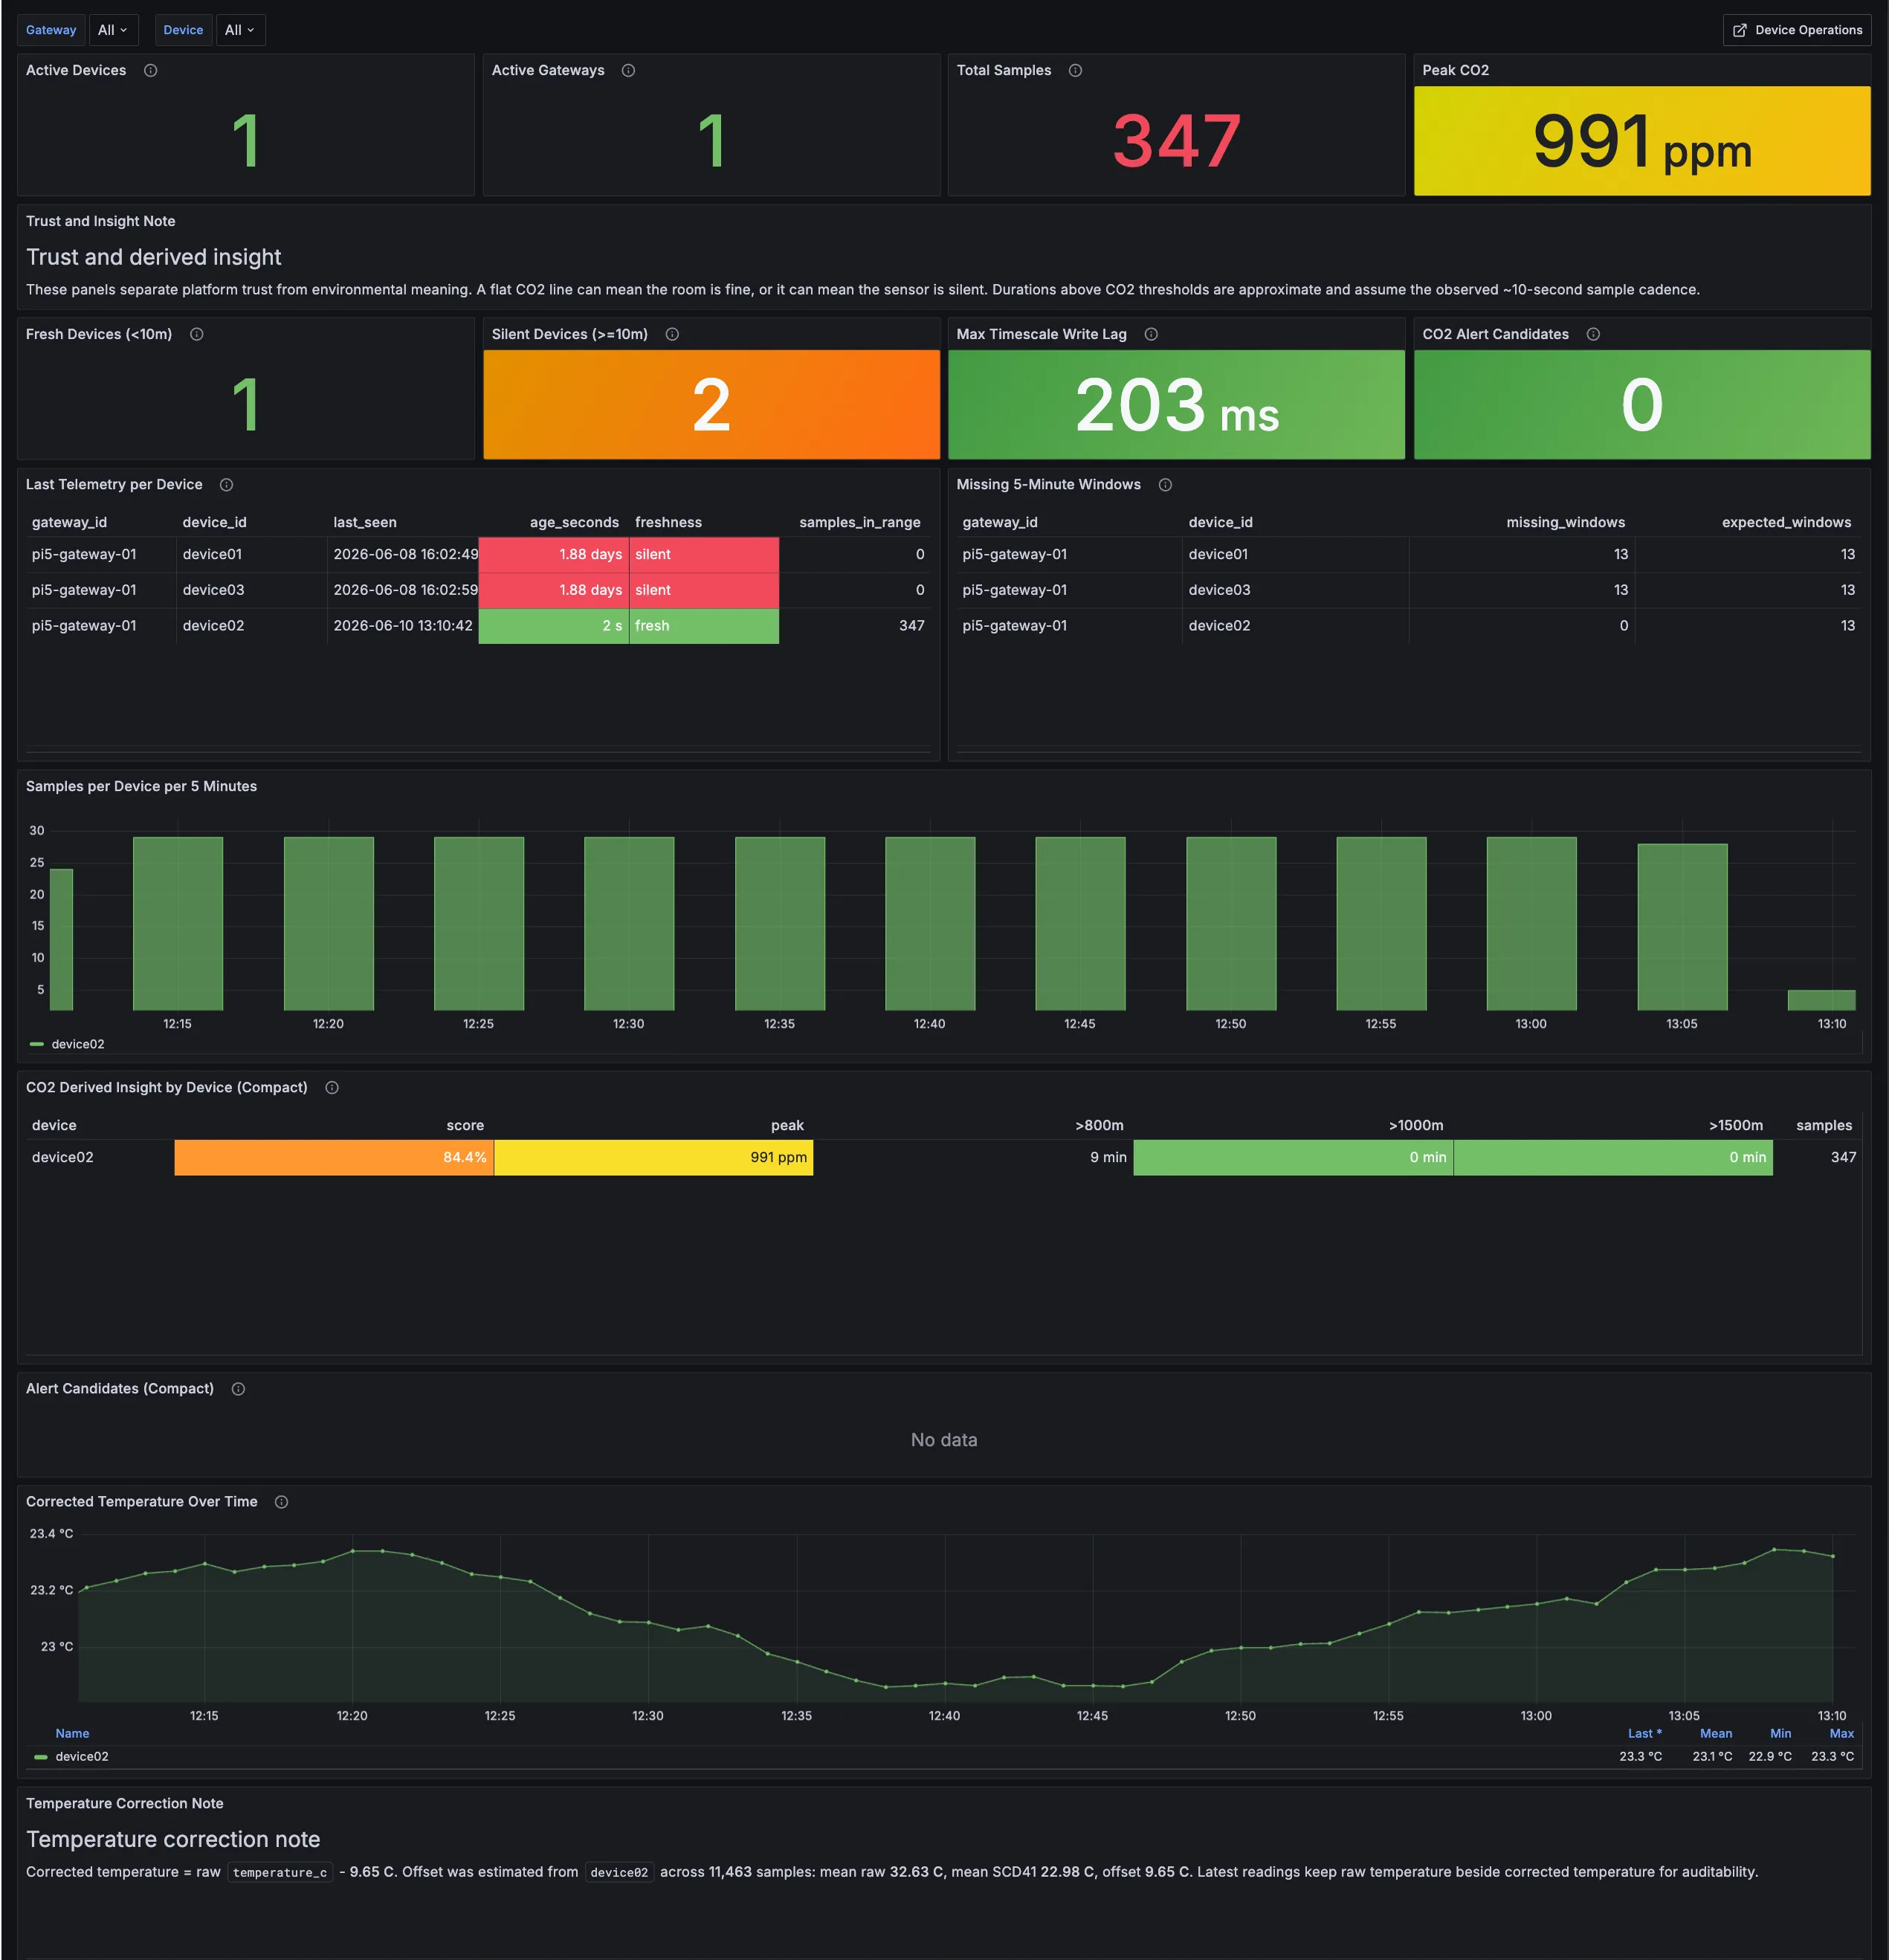
Task: Sort Last Telemetry table by gateway_id column
Action: [x=69, y=522]
